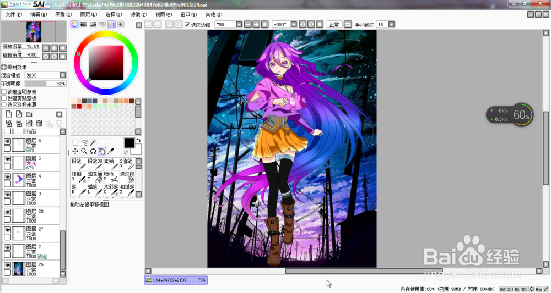Enable 创建剪贴蒙板 checkbox
The image size is (551, 293).
4,98
